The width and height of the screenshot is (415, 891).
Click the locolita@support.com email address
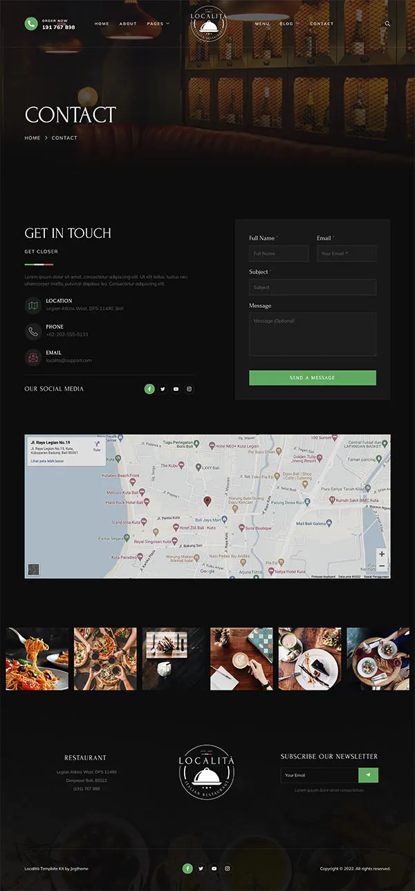[68, 360]
